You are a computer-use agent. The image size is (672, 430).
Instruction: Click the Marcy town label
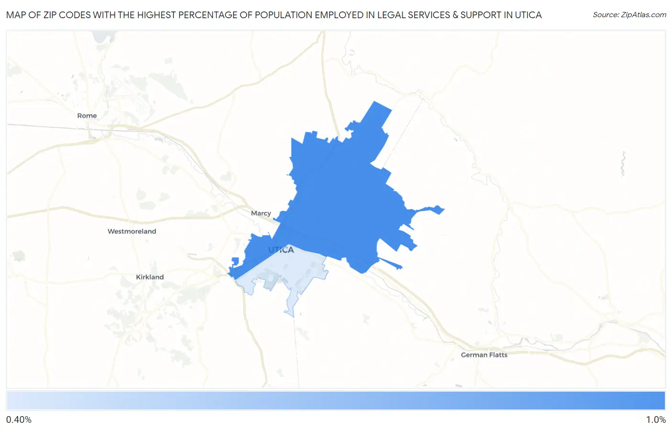pyautogui.click(x=261, y=213)
